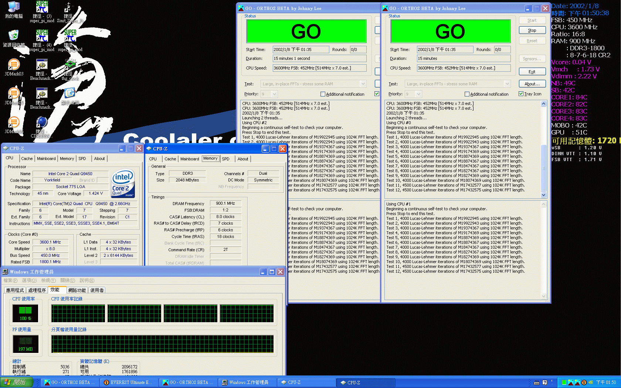Click scroll-up arrow of ORTHOS upper log
621x388 pixels.
pyautogui.click(x=543, y=104)
